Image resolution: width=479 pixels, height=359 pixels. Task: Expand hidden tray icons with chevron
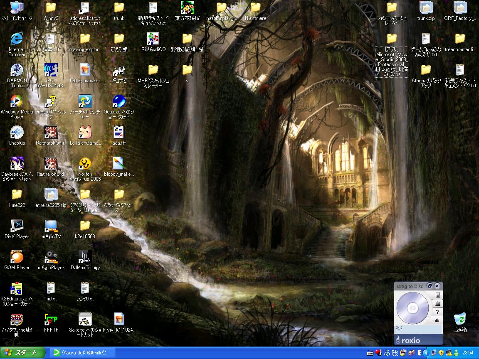point(426,353)
